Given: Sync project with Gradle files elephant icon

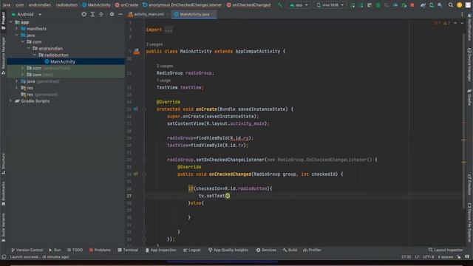Looking at the screenshot, I should click(x=423, y=5).
